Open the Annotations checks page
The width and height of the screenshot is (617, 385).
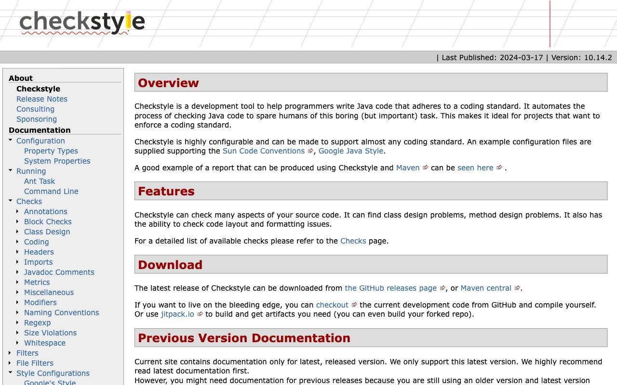point(46,212)
